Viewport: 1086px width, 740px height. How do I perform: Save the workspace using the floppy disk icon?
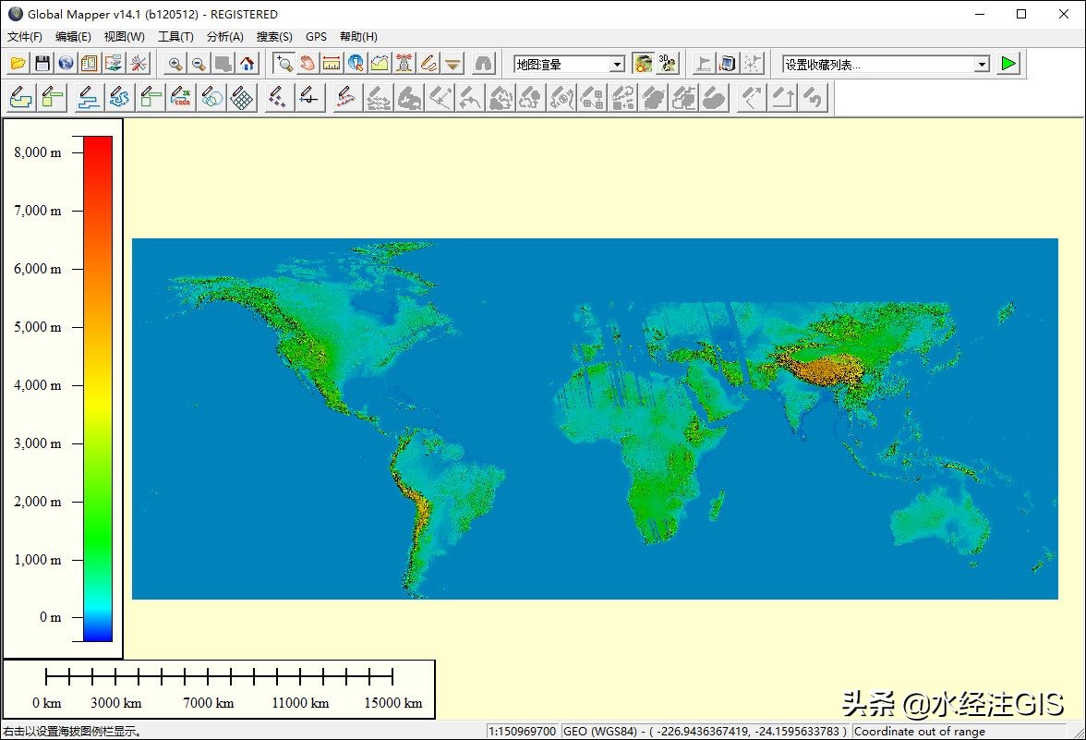coord(42,64)
